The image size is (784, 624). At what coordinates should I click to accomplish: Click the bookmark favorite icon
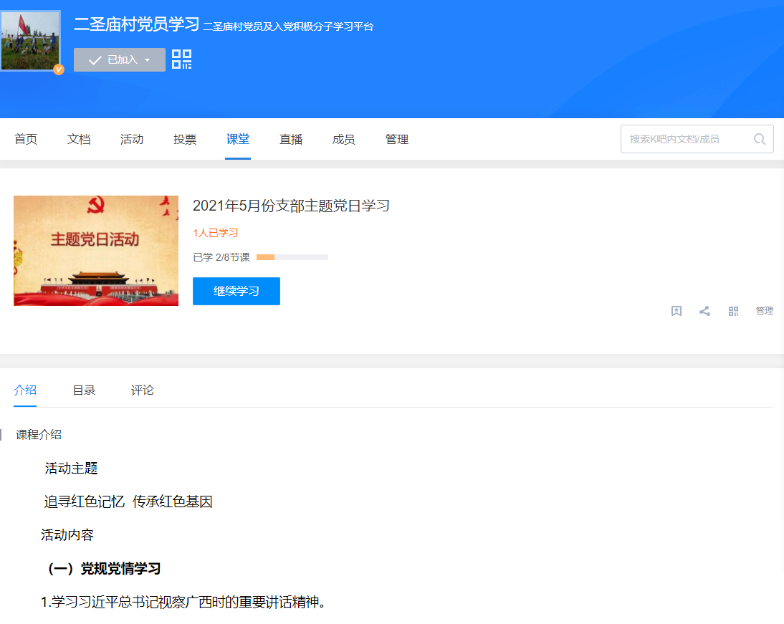676,311
